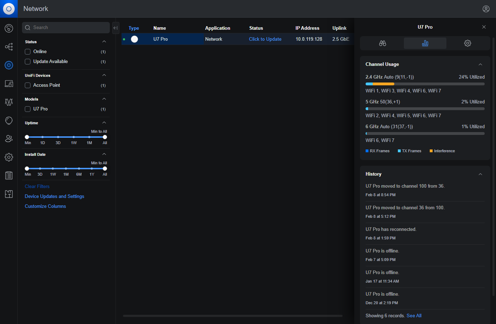Focus the Search input field
Screen dimensions: 496x324
pyautogui.click(x=66, y=28)
